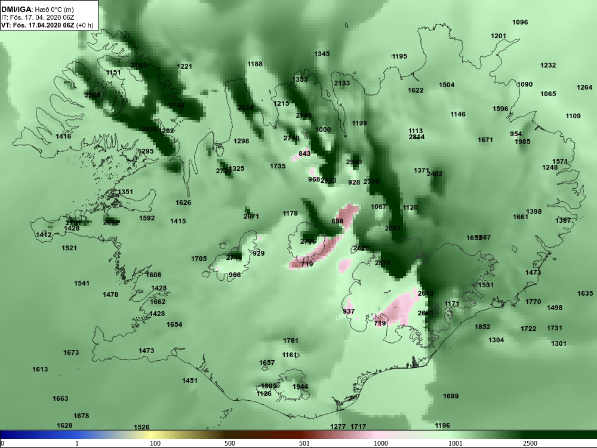Click the 1504 height label
This screenshot has width=597, height=448.
click(447, 85)
